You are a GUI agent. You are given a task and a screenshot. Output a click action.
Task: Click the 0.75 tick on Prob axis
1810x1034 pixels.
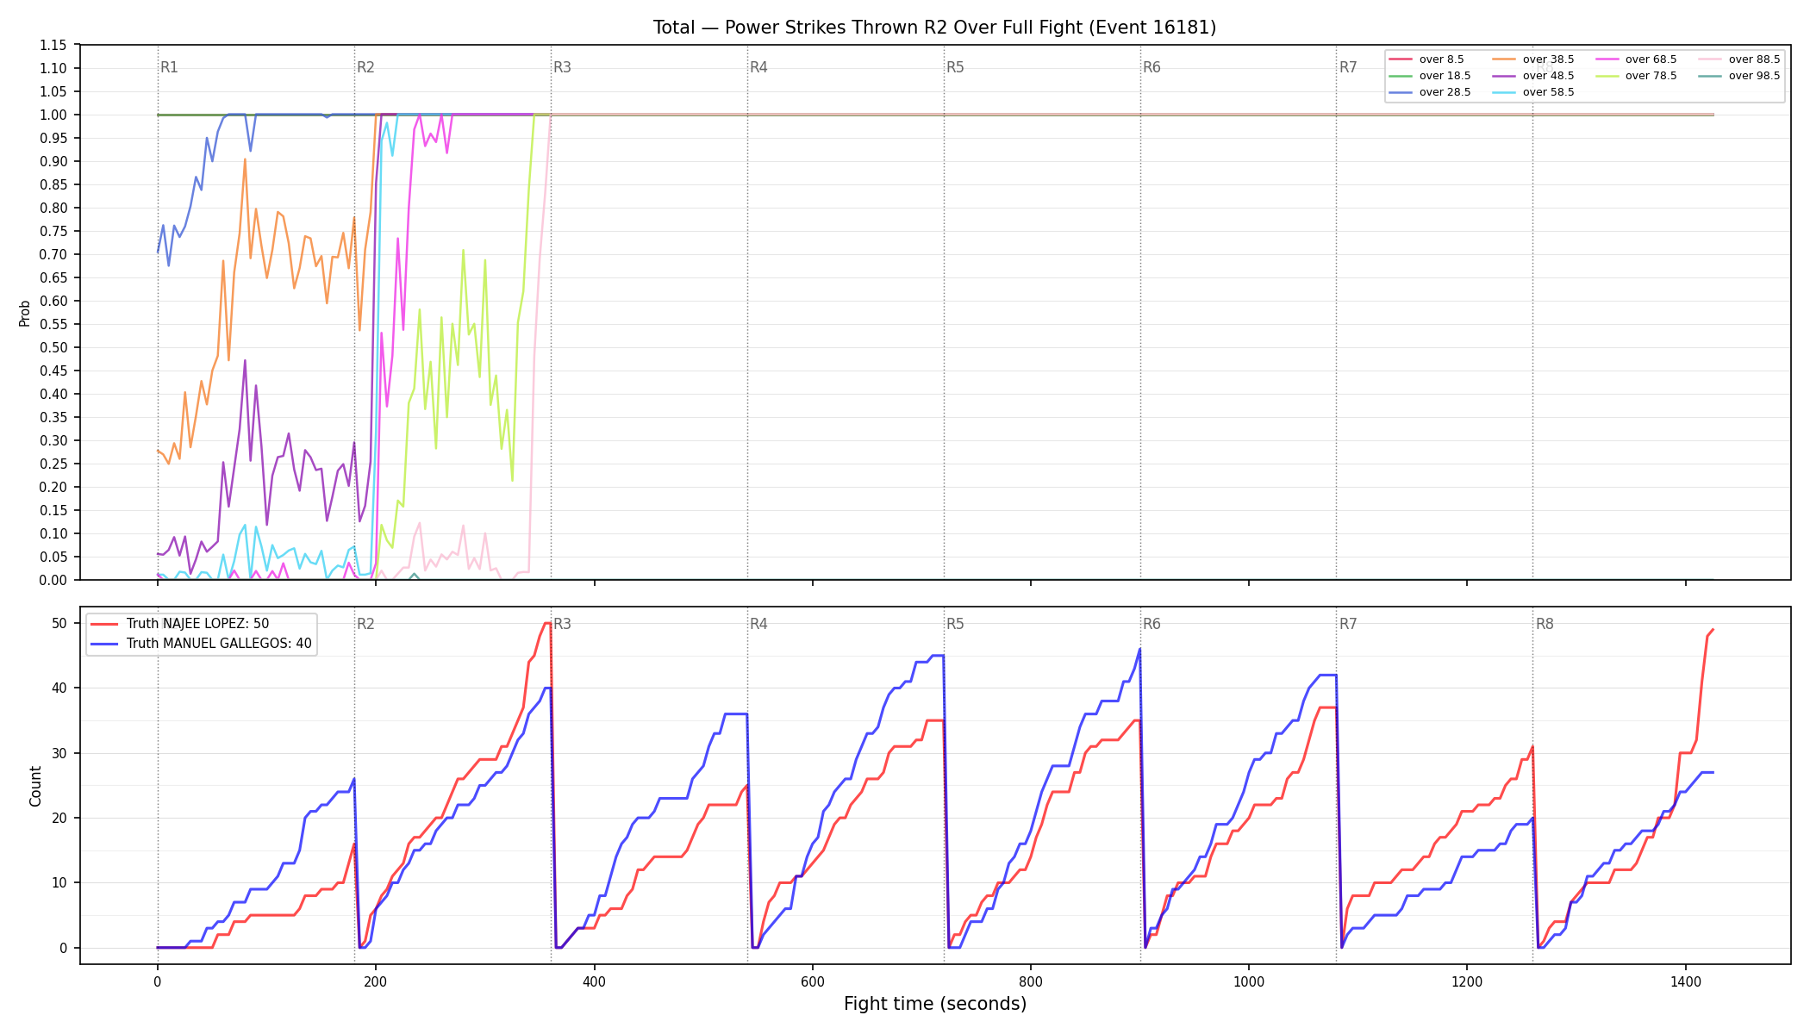pos(53,231)
